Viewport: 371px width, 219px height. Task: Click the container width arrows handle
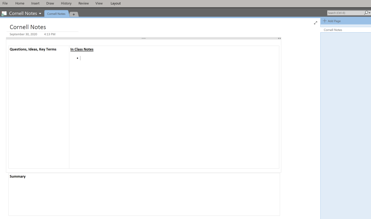279,38
